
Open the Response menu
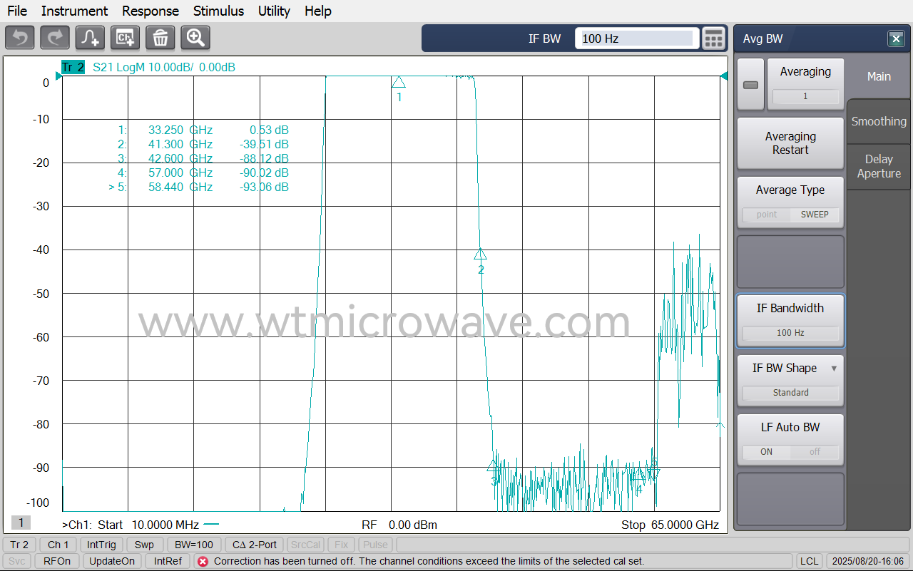pyautogui.click(x=151, y=11)
